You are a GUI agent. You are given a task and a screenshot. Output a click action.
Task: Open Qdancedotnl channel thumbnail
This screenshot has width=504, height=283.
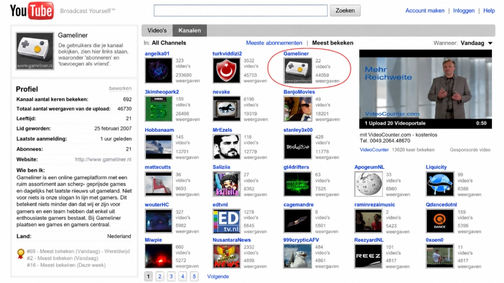point(440,221)
